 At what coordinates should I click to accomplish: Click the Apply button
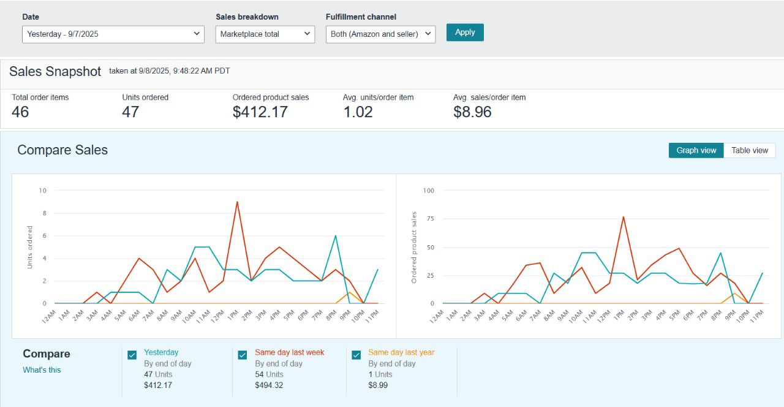coord(465,32)
